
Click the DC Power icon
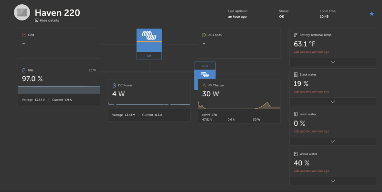(x=114, y=85)
